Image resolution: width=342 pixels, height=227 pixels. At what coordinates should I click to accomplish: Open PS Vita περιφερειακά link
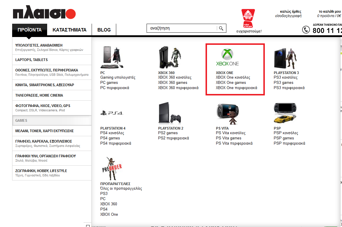coord(234,143)
